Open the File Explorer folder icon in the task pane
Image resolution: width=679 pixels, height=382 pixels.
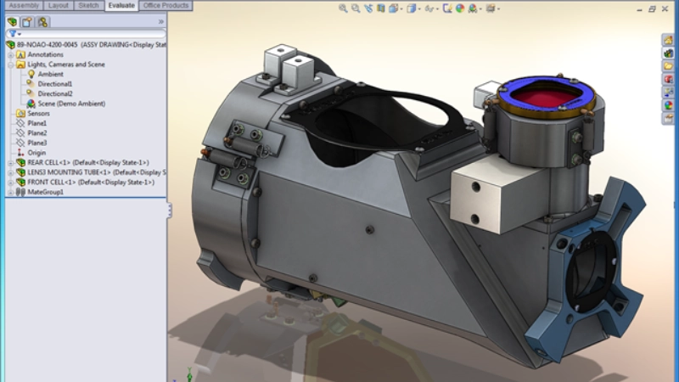click(668, 65)
